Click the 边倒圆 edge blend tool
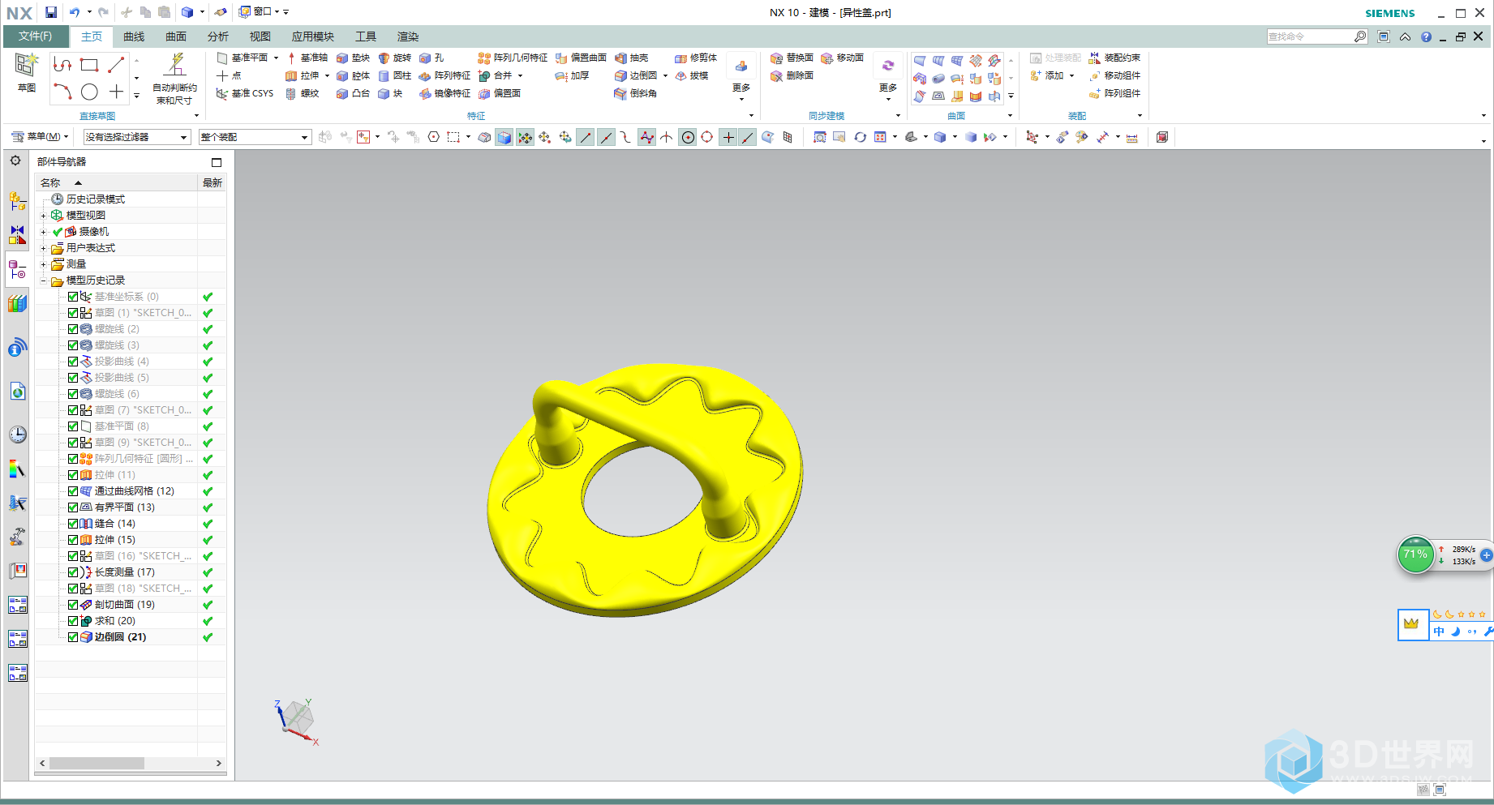 (x=636, y=75)
